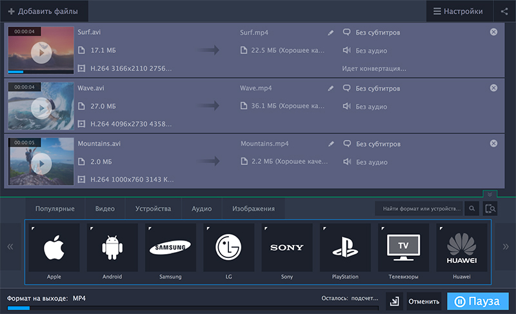Open audio track options for Mountains.avi

coord(365,162)
